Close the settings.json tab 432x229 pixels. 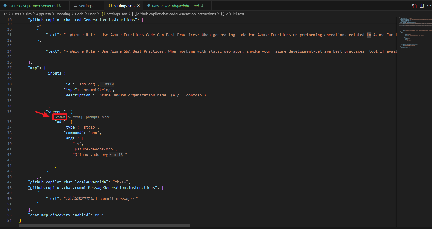pos(139,6)
